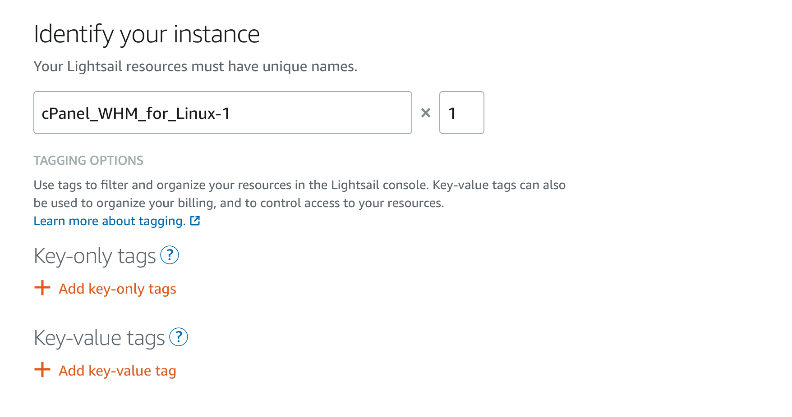Image resolution: width=792 pixels, height=417 pixels.
Task: Focus the instance quantity field showing 1
Action: 461,113
